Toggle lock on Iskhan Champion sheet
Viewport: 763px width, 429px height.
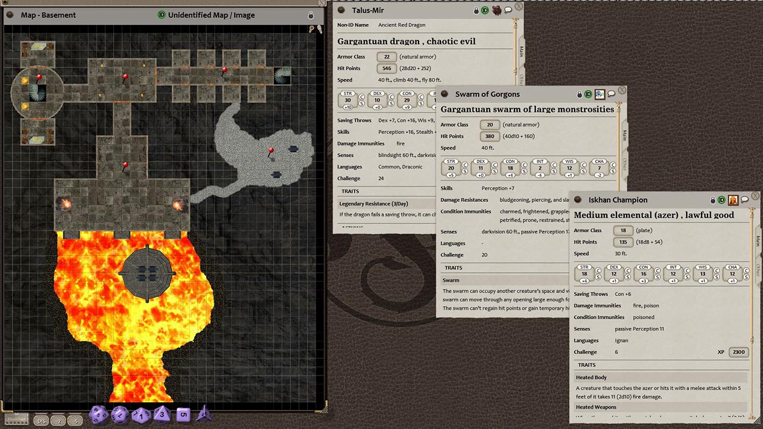713,200
